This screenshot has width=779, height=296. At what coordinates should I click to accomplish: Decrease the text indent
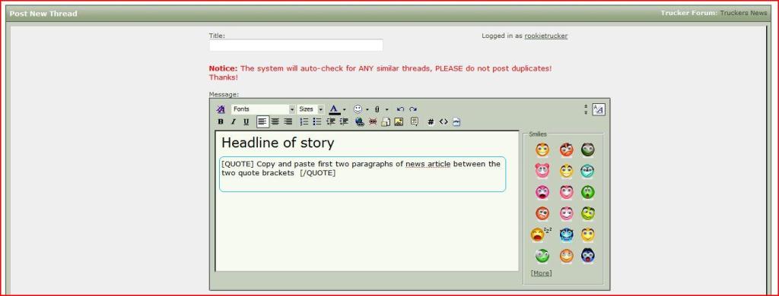click(331, 121)
